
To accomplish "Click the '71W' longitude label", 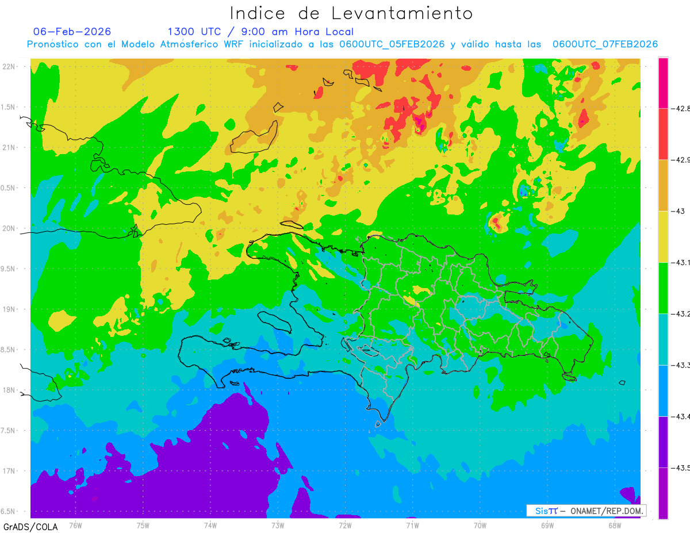I will pos(412,525).
